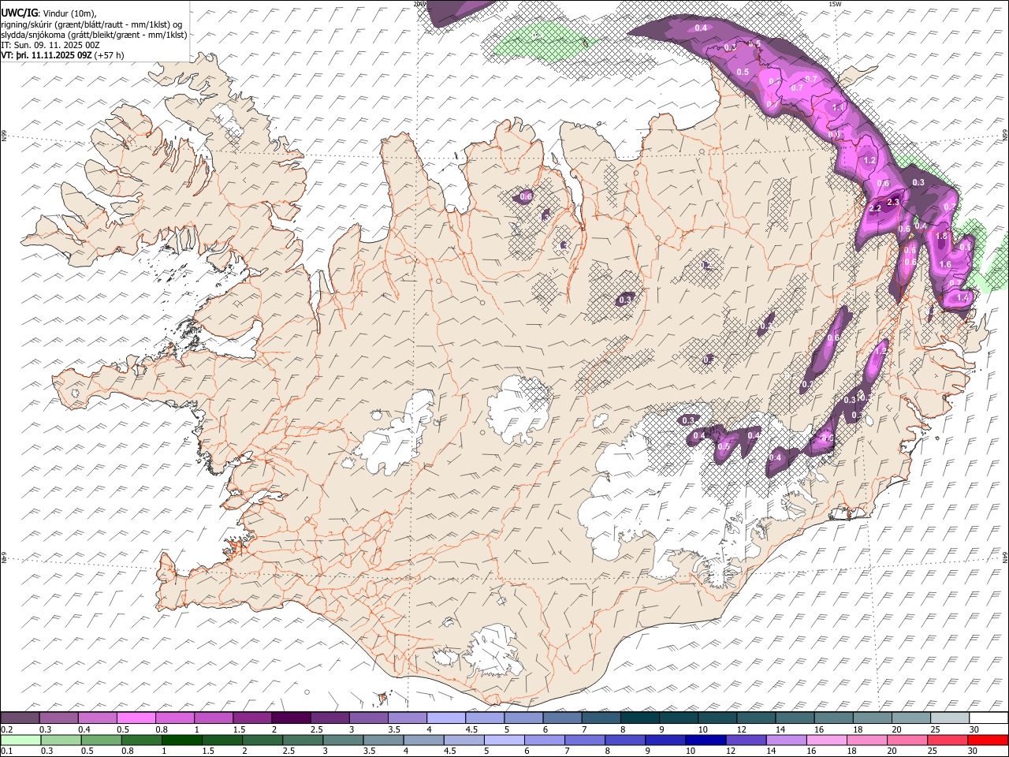Click the upper legend swatch between 0.4 and 0.5

[98, 718]
